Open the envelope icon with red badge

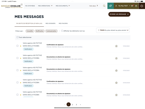132,6
